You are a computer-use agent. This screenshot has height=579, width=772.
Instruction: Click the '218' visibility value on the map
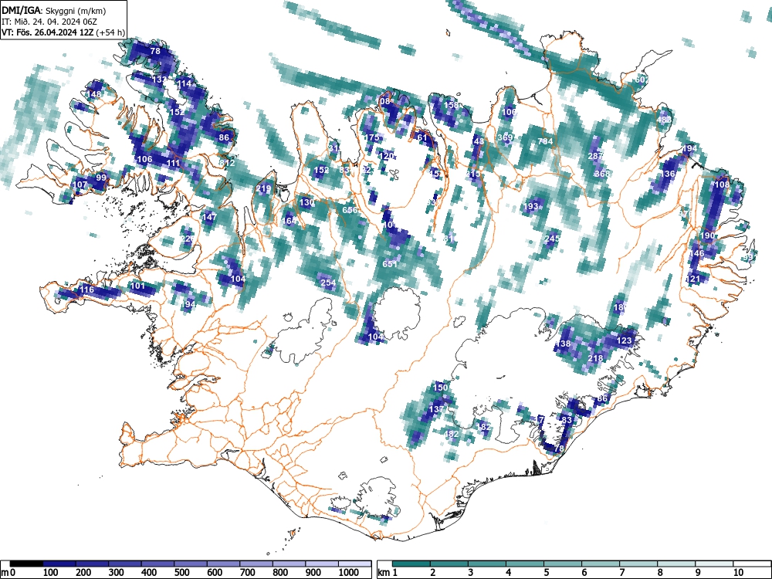tap(595, 358)
